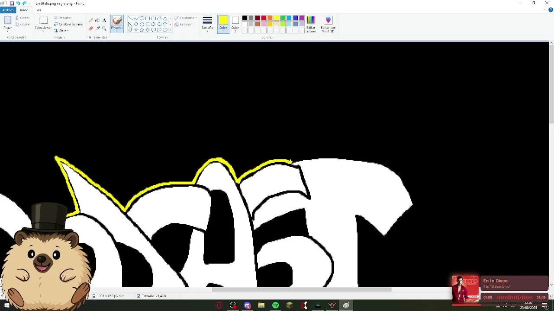Screen dimensions: 554x311
Task: Select the Magnifier zoom tool
Action: point(104,28)
